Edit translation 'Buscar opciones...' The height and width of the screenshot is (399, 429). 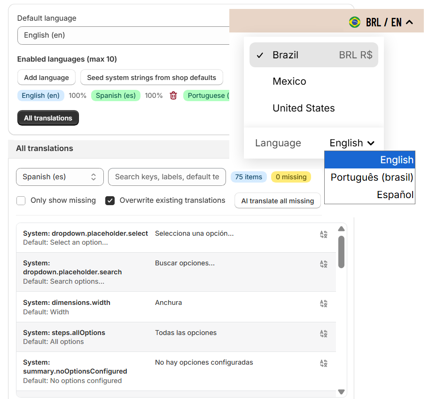pos(185,263)
